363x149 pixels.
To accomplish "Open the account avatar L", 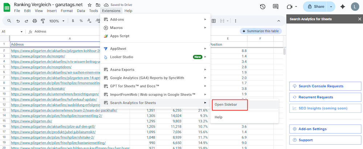I will point(355,7).
